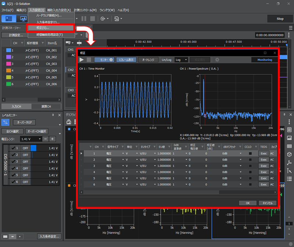The width and height of the screenshot is (294, 247).
Task: Toggle channel 1 checkmark in the level monitor
Action: click(x=13, y=148)
